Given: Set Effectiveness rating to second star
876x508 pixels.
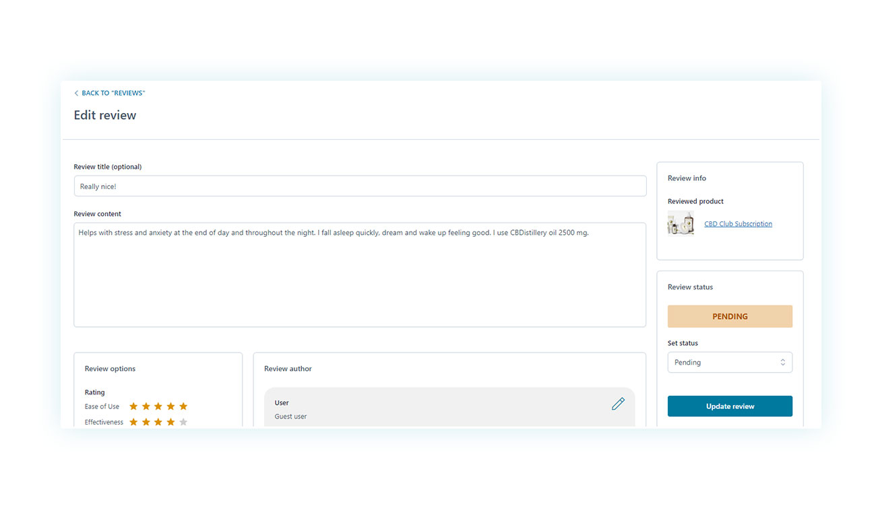Looking at the screenshot, I should coord(146,422).
